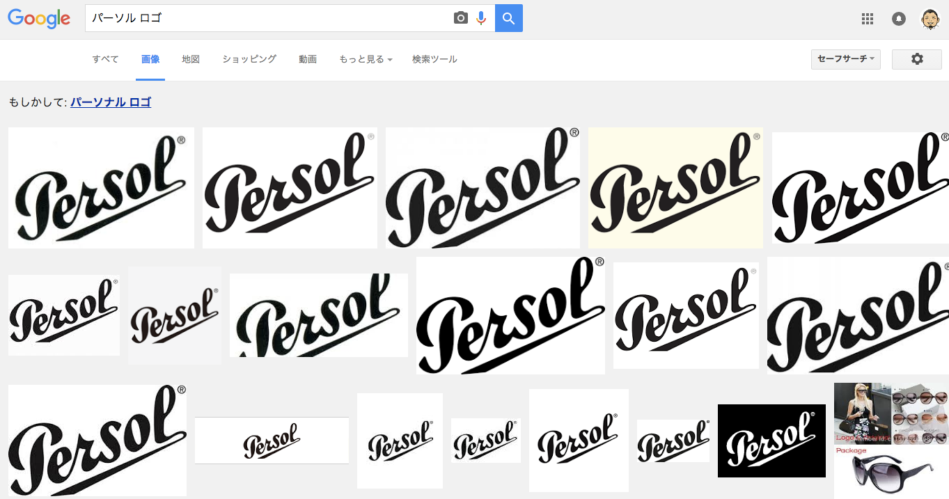This screenshot has height=499, width=949.
Task: Click the search input field
Action: [268, 18]
